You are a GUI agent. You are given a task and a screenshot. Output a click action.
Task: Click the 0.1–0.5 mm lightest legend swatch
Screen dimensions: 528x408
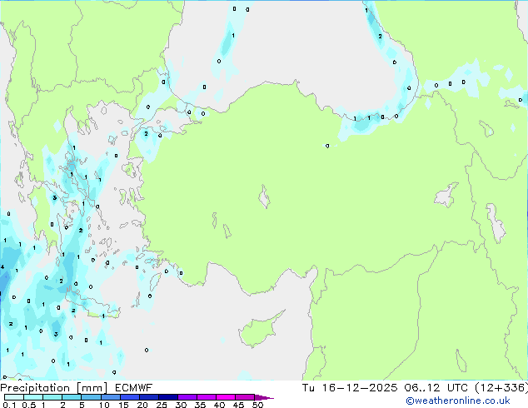point(14,397)
